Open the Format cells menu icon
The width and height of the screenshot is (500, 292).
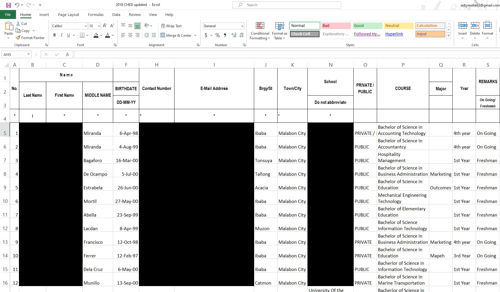click(488, 26)
